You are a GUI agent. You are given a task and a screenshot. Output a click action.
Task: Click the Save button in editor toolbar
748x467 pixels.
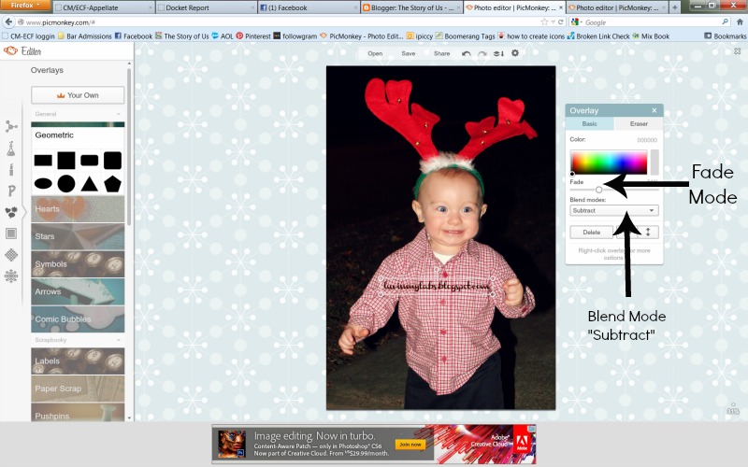409,54
